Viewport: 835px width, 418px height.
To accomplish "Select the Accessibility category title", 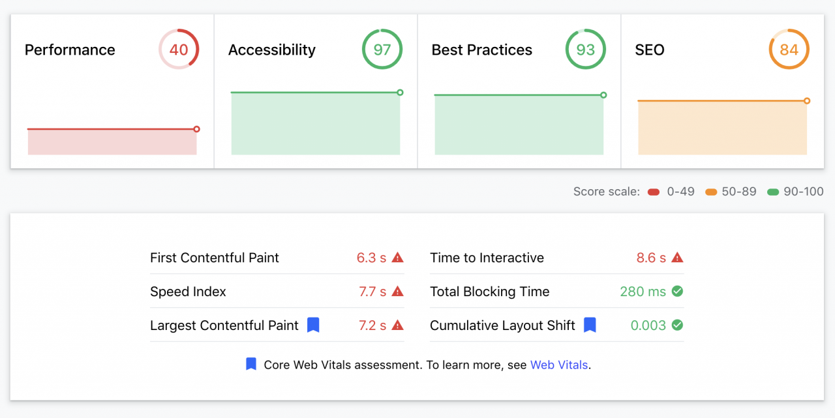I will (x=272, y=50).
